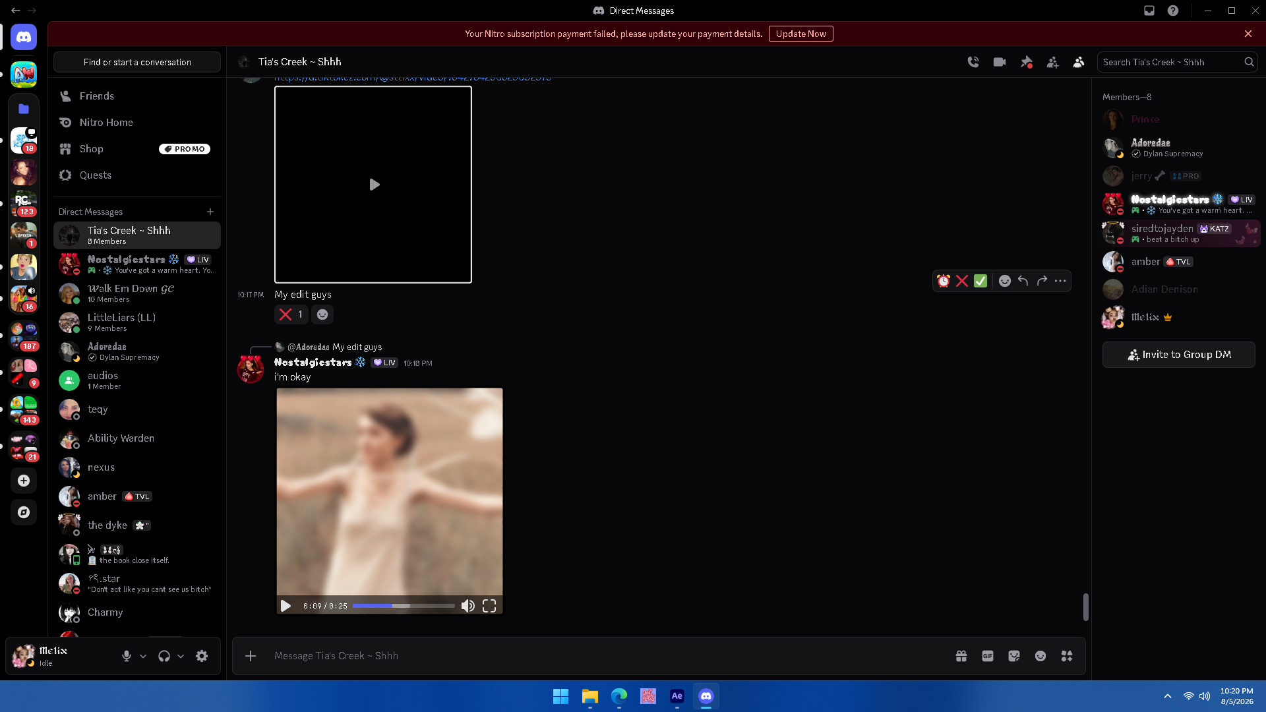
Task: Open File Explorer from the taskbar
Action: tap(590, 696)
